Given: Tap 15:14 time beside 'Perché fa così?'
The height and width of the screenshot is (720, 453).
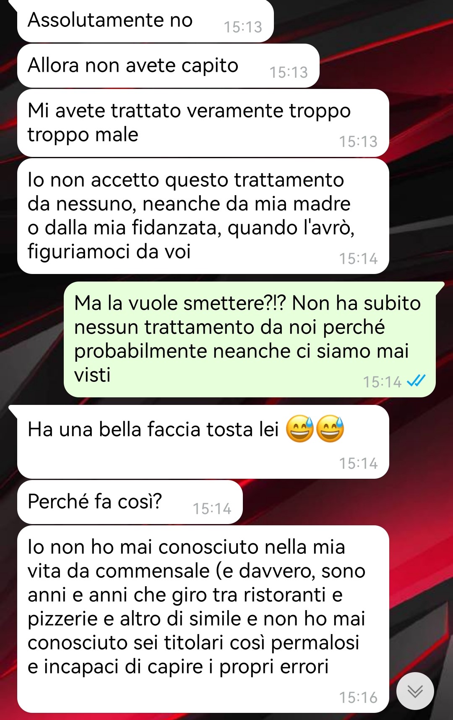Looking at the screenshot, I should tap(212, 509).
